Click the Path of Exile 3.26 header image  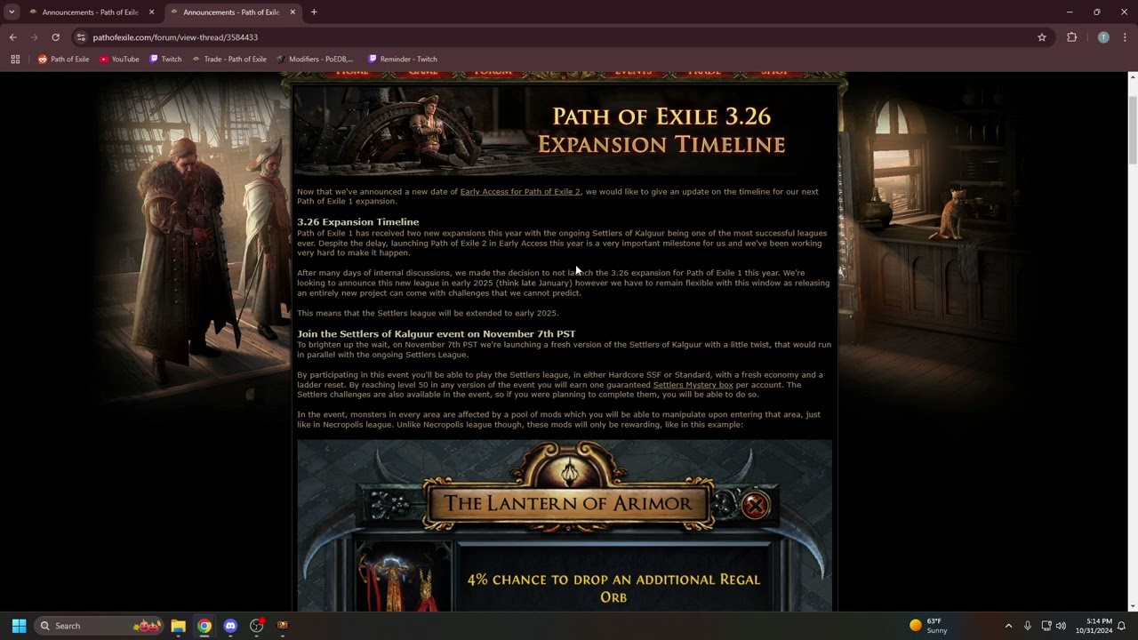(x=565, y=131)
